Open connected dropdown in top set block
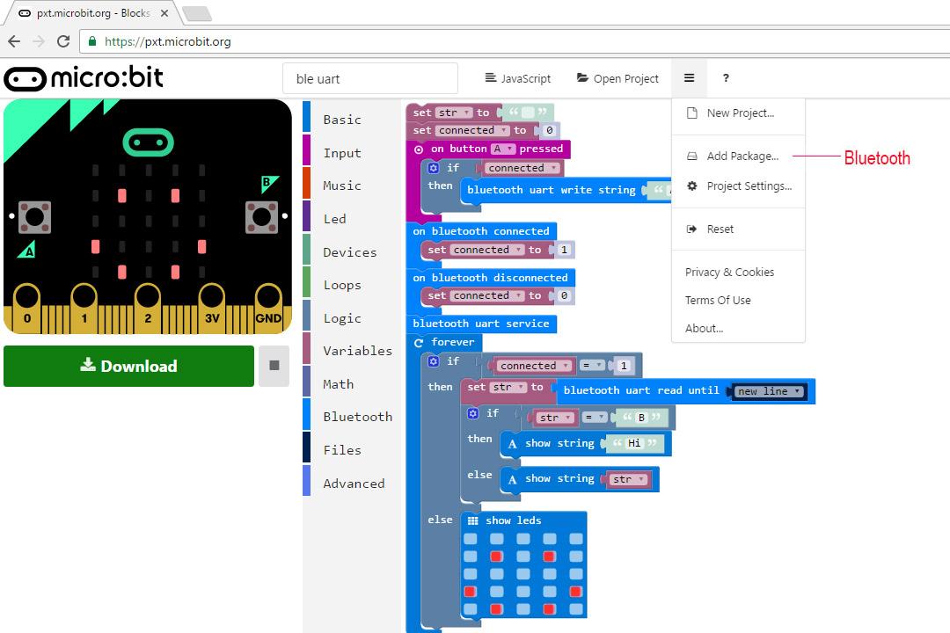The height and width of the screenshot is (633, 950). point(472,130)
